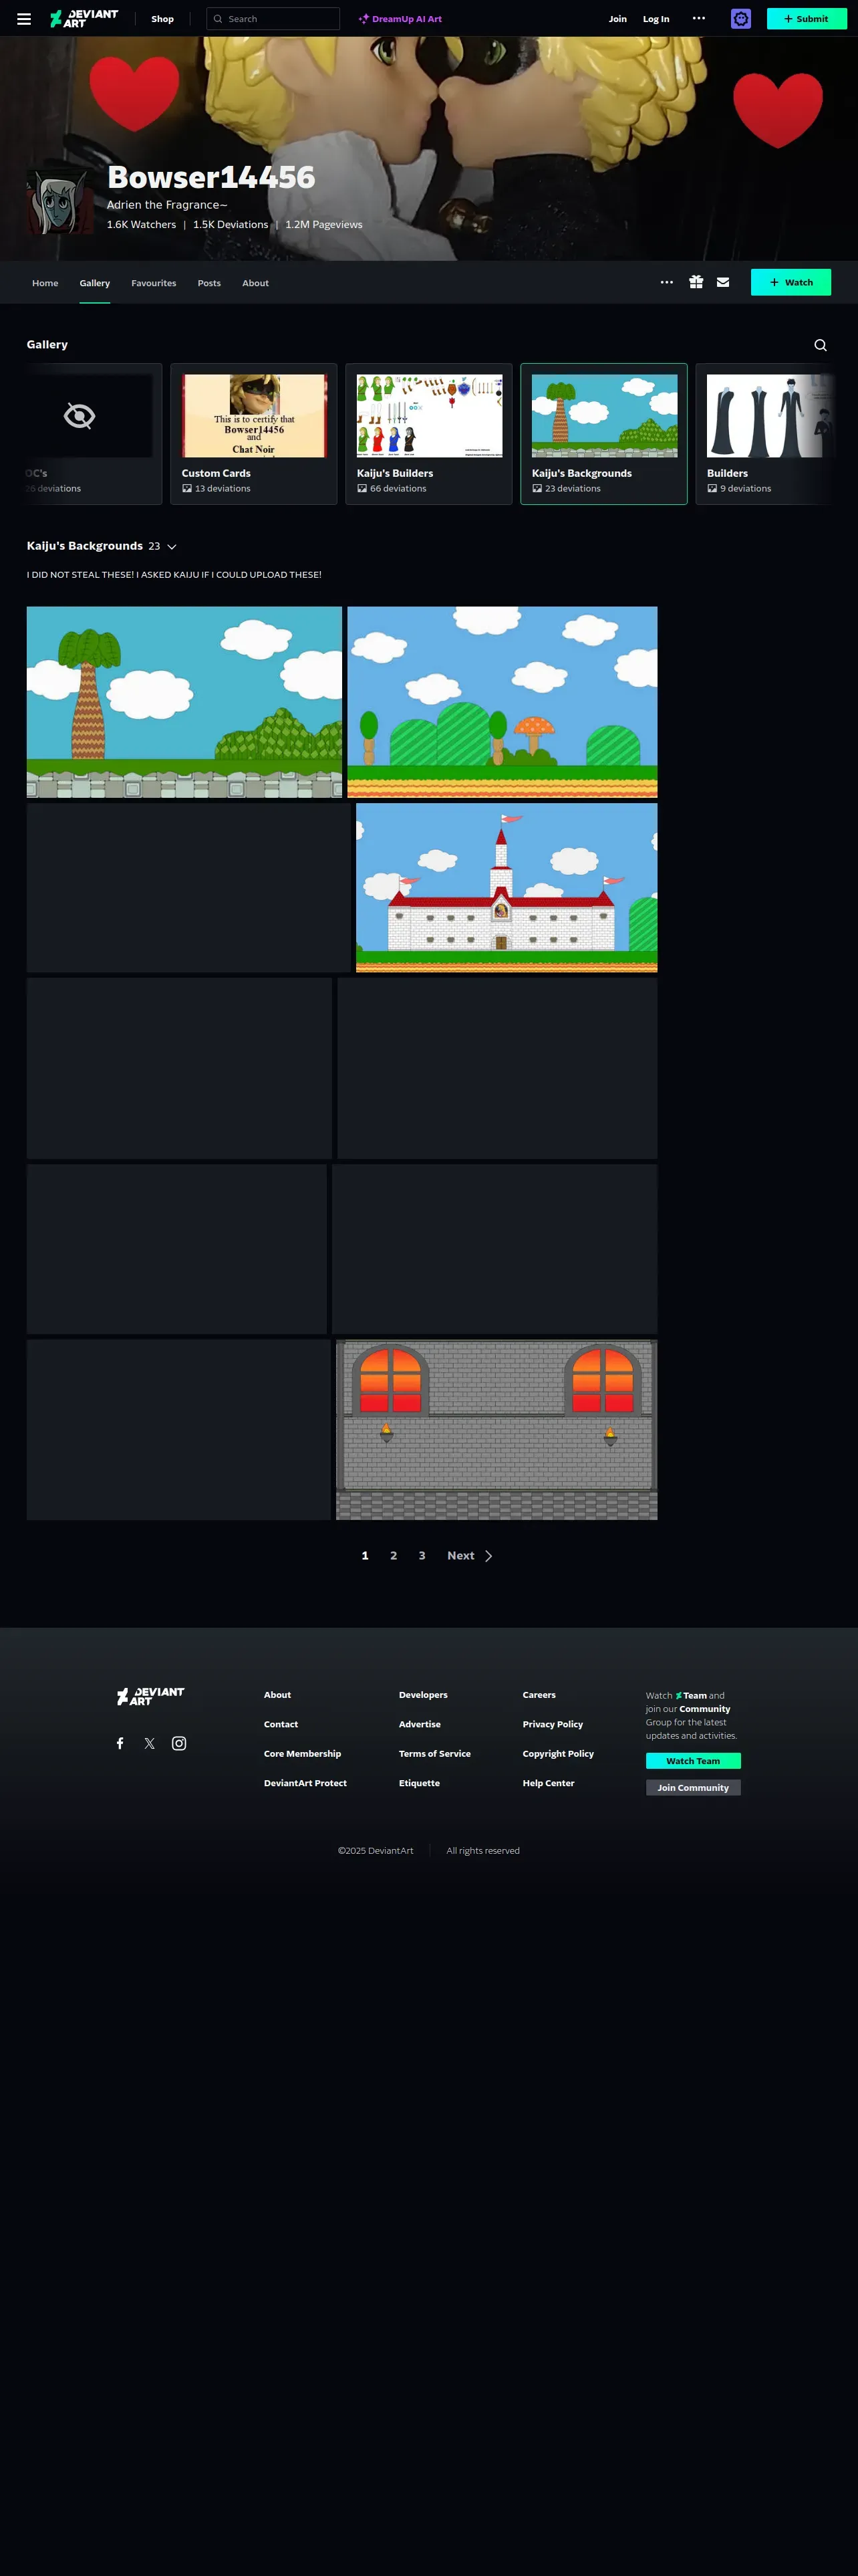Image resolution: width=858 pixels, height=2576 pixels.
Task: Click the Join link
Action: coord(618,19)
